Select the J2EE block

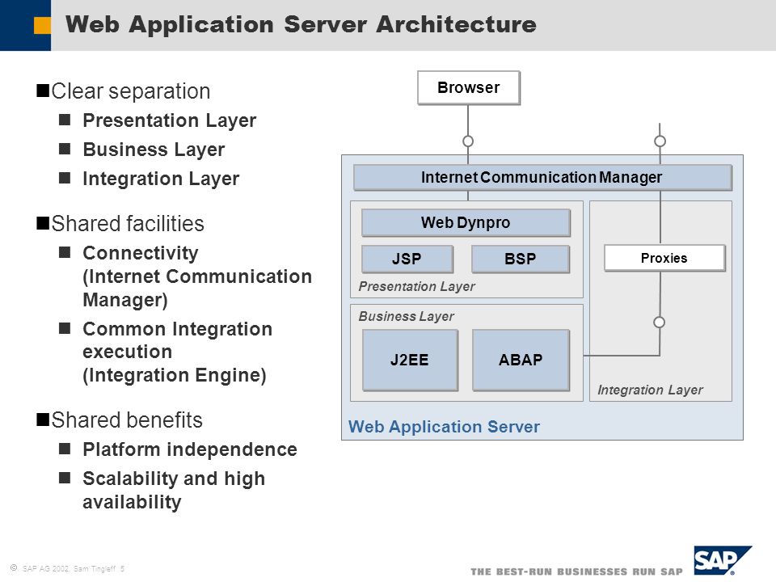[x=410, y=360]
